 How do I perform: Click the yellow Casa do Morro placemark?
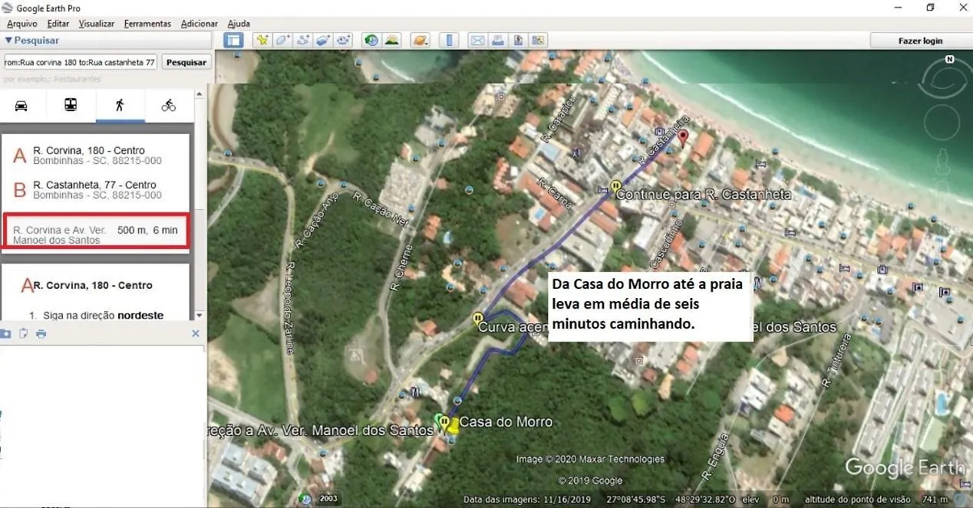coord(453,425)
